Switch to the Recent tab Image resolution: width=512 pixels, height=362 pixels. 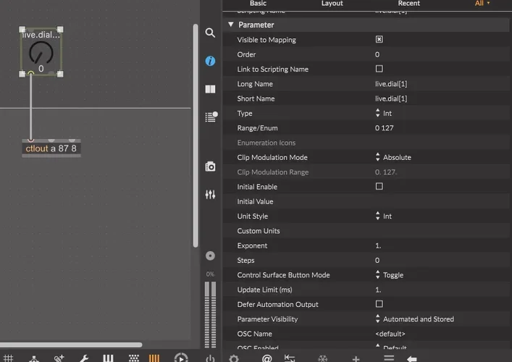coord(408,4)
